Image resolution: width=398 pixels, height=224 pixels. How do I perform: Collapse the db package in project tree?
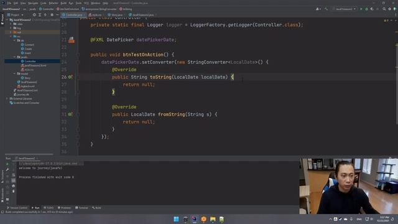tap(15, 40)
